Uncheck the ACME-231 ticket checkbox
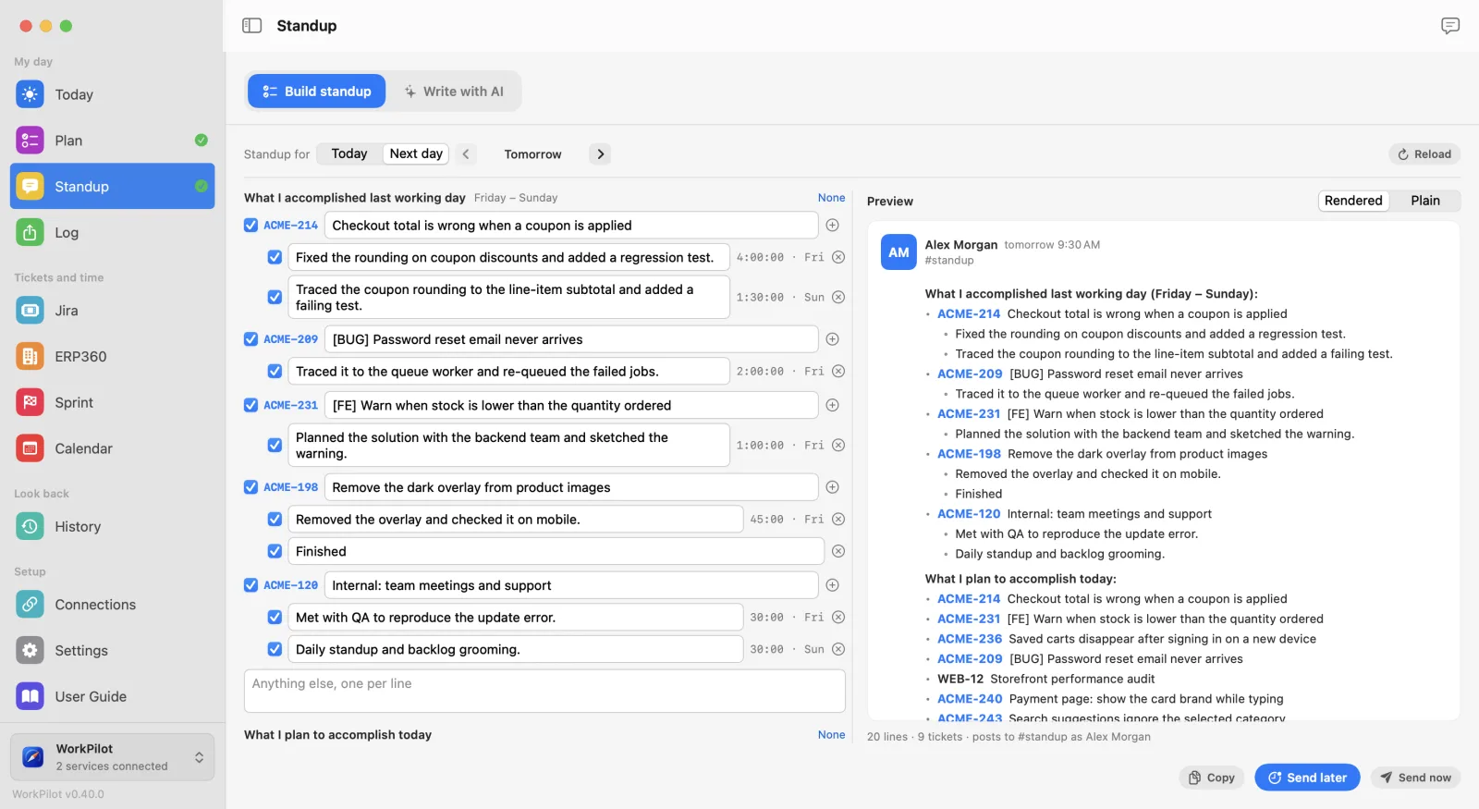This screenshot has height=809, width=1479. tap(251, 405)
